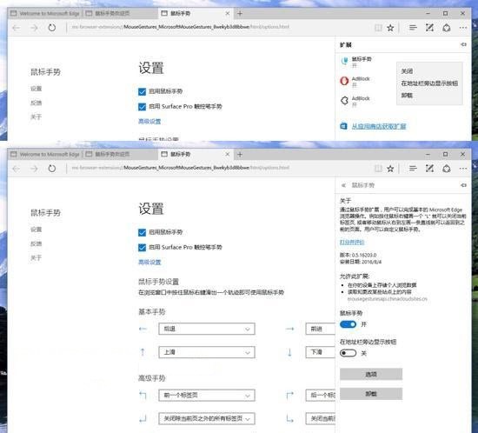Select 设置 in the top window sidebar
This screenshot has width=478, height=433.
[36, 89]
